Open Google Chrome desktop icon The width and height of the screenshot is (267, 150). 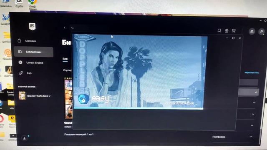click(x=33, y=4)
